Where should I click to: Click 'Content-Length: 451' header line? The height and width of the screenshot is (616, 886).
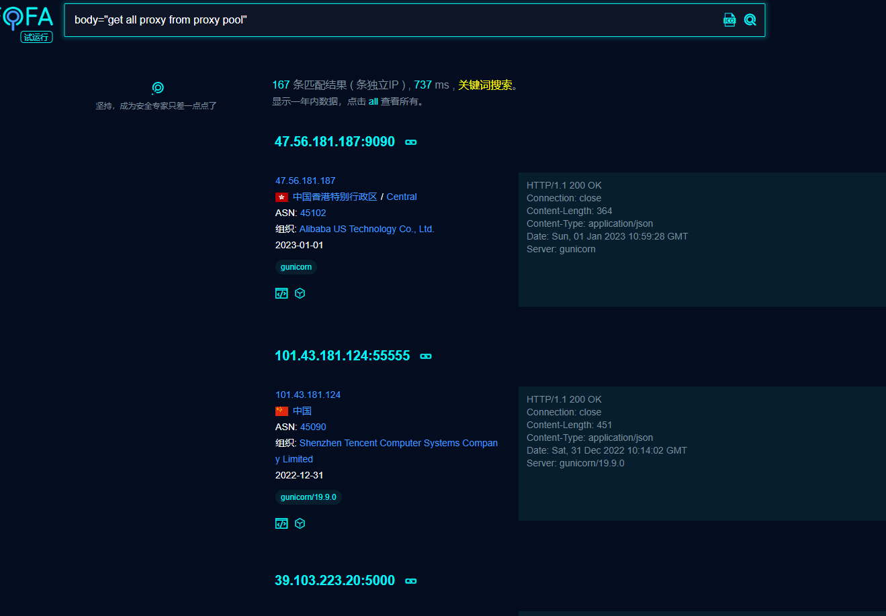pyautogui.click(x=570, y=425)
